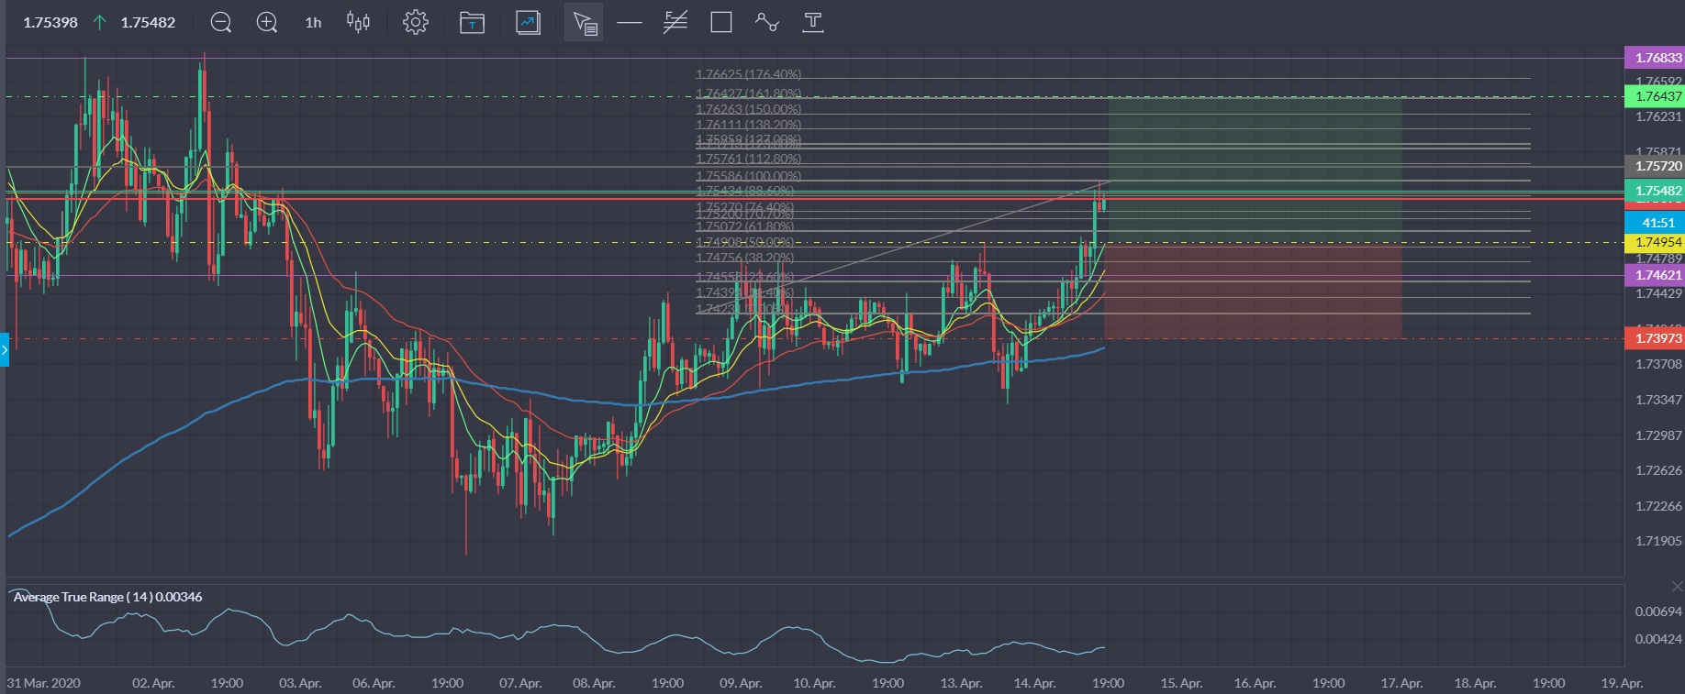Click the bid price 1.75398 in toolbar
The image size is (1685, 694).
[x=50, y=22]
